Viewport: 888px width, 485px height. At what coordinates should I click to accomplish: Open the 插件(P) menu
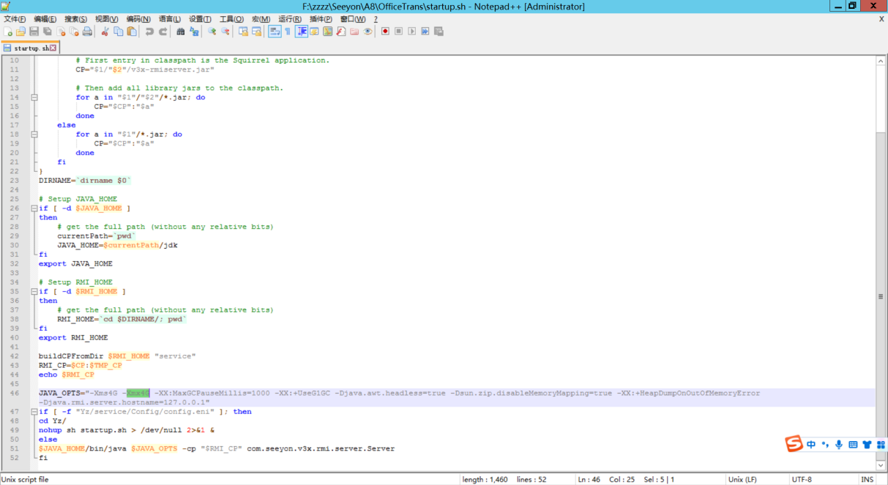321,19
